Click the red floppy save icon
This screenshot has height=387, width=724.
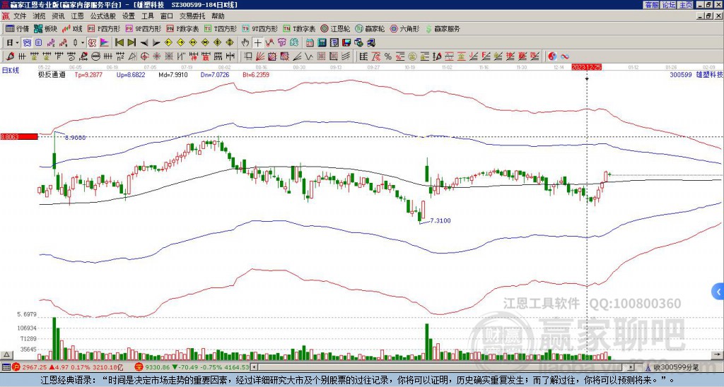click(x=346, y=43)
